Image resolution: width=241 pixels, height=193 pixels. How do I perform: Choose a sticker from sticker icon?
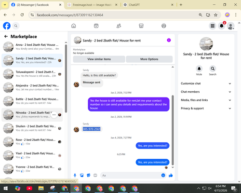(89, 175)
